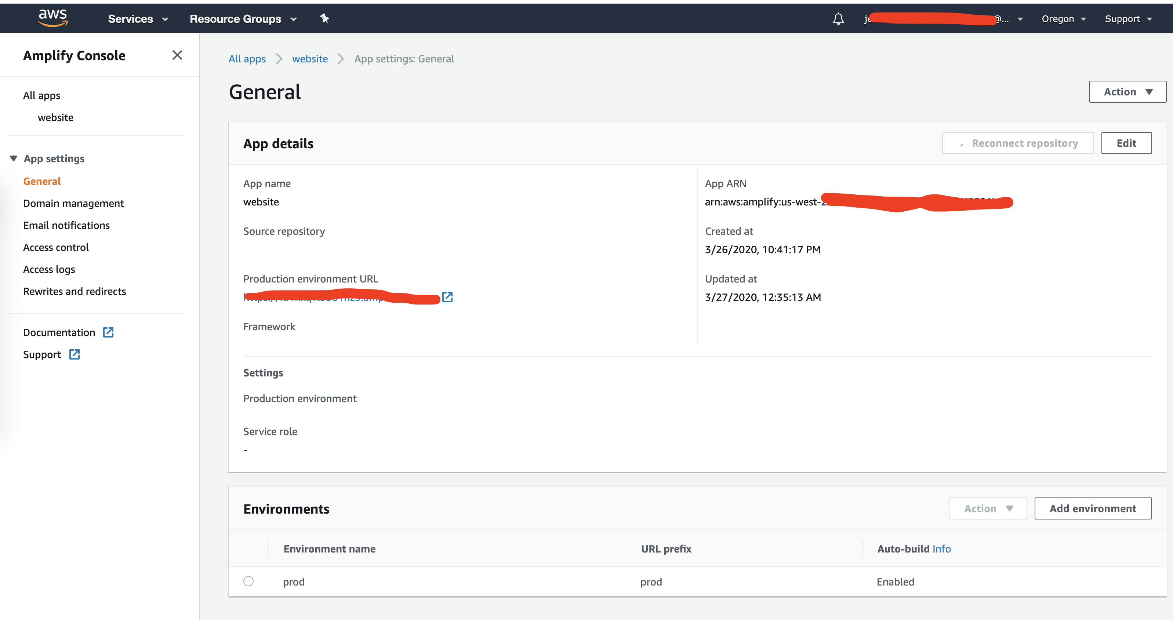1173x620 pixels.
Task: Click the Created at timestamp 10:41:17 PM
Action: (763, 249)
